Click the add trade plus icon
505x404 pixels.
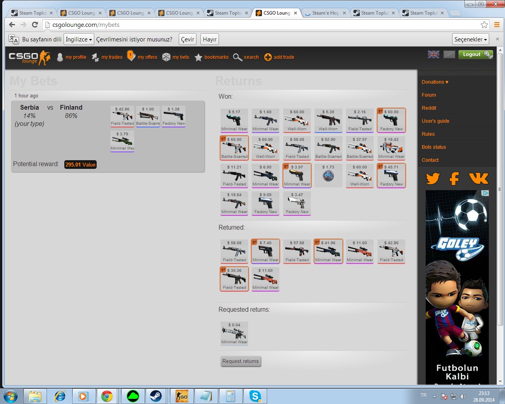[x=268, y=57]
